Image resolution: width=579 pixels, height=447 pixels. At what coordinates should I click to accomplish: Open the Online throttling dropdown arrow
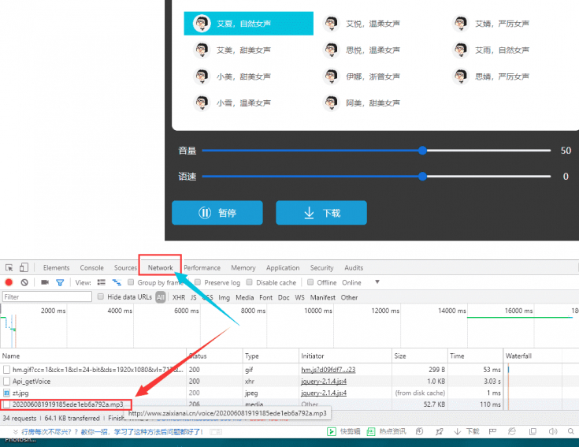click(377, 282)
